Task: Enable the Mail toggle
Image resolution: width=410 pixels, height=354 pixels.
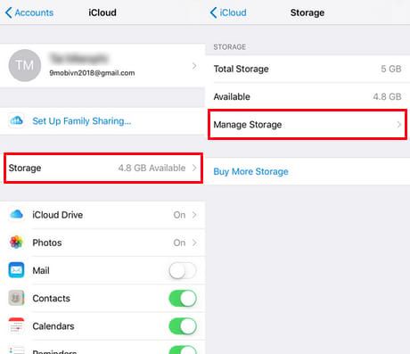Action: pos(183,270)
